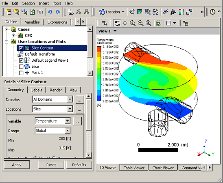Click the Apply button
The height and width of the screenshot is (183, 223).
[x=17, y=165]
